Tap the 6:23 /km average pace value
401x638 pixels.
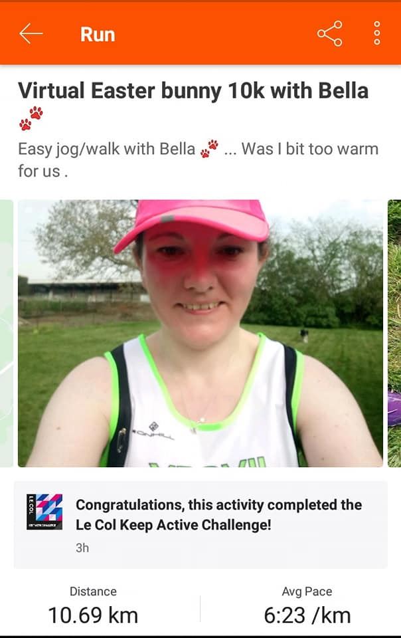[307, 615]
